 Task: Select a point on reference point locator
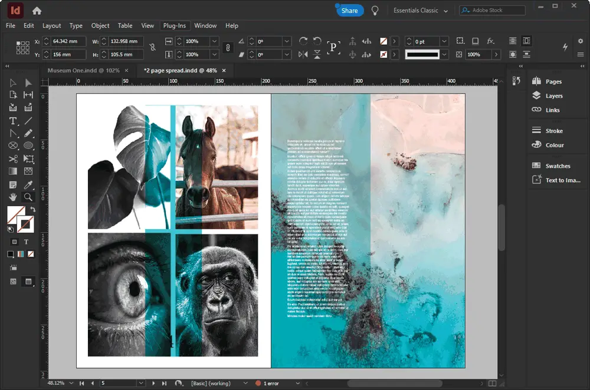pyautogui.click(x=22, y=48)
